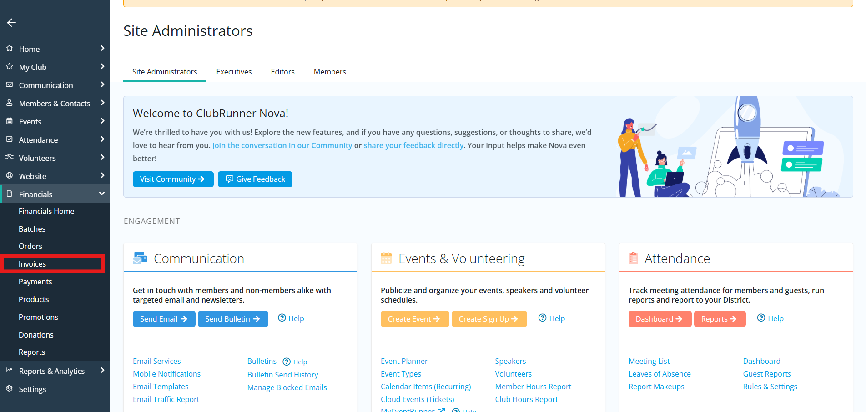866x412 pixels.
Task: Click the back arrow in the sidebar
Action: click(x=11, y=23)
